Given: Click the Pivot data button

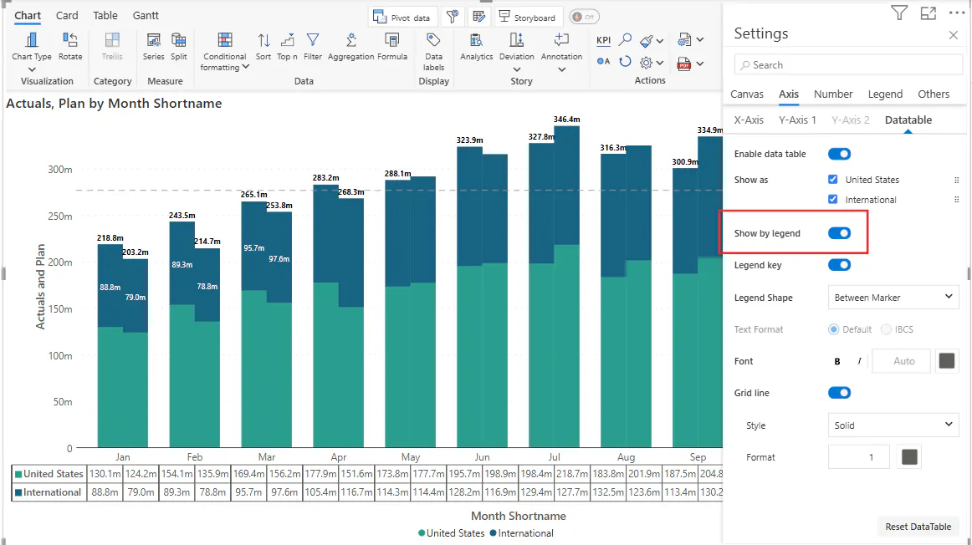Looking at the screenshot, I should [x=402, y=18].
